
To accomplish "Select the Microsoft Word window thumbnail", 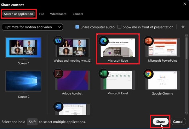I will tap(72, 109).
